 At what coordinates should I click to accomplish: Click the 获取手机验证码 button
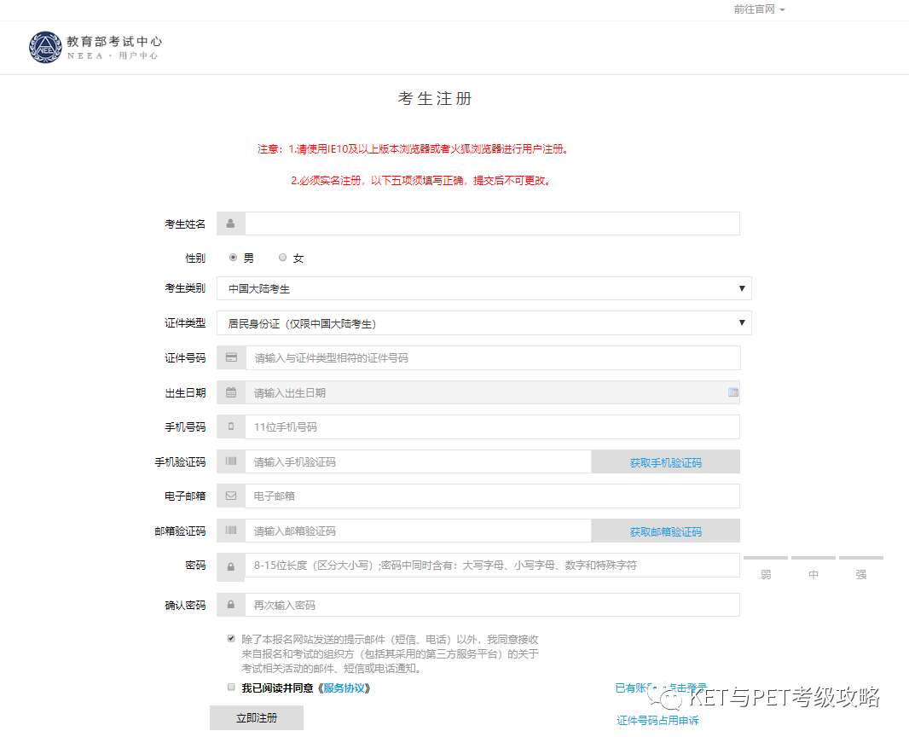[665, 462]
